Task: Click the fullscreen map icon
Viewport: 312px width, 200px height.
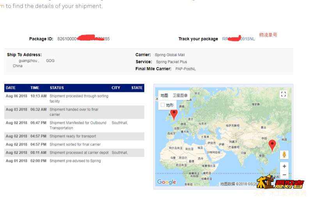Action: [284, 94]
